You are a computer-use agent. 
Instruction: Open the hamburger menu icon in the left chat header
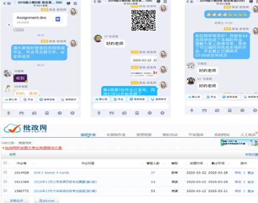(75, 3)
